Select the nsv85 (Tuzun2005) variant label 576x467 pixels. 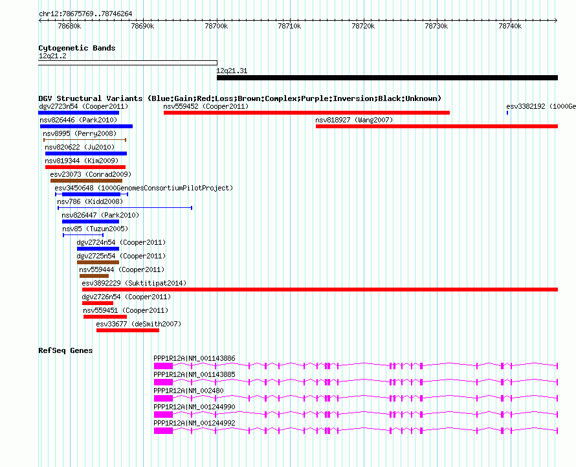point(95,229)
